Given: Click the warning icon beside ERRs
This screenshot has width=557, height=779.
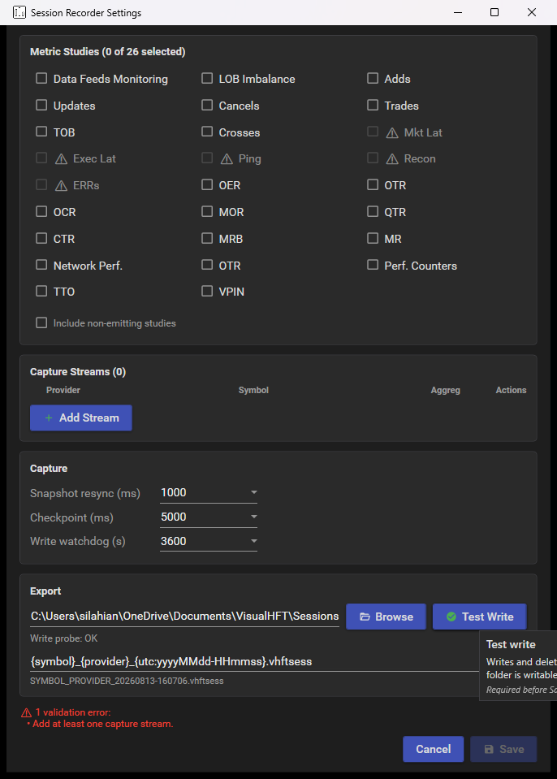Looking at the screenshot, I should coord(61,186).
